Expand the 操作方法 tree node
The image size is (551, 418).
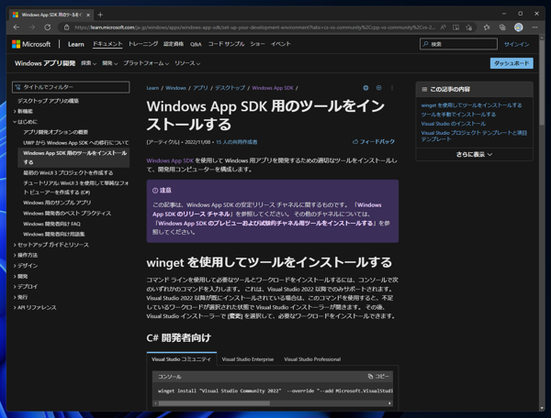(15, 255)
